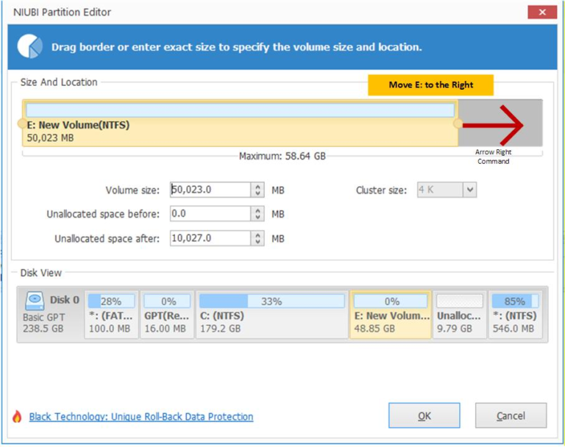Select the FAT 100.0 MB partition
This screenshot has height=447, width=565.
tap(111, 315)
